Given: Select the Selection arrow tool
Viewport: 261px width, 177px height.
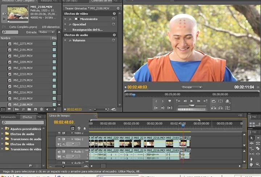Looking at the screenshot, I should [252, 138].
